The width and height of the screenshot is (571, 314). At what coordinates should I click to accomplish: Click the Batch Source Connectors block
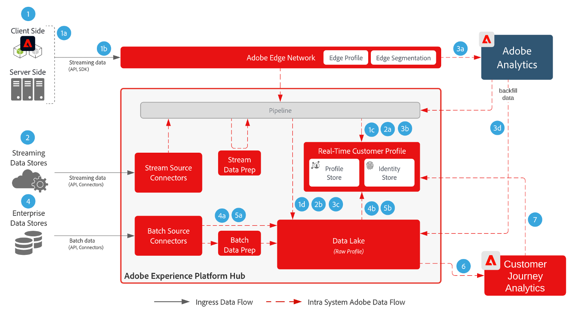pos(168,235)
